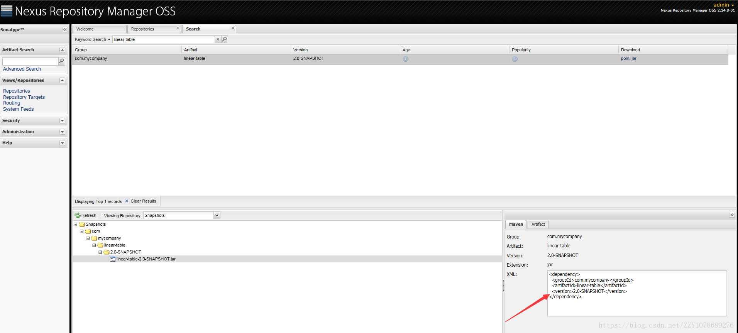This screenshot has height=333, width=738.
Task: Click the Snapshots root folder icon
Action: pyautogui.click(x=82, y=225)
